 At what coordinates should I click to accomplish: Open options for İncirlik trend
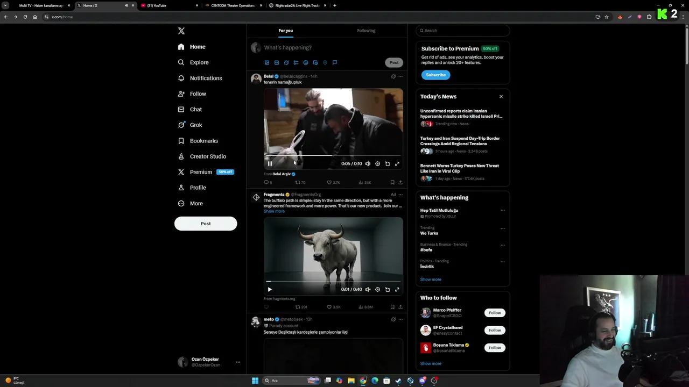coord(503,262)
